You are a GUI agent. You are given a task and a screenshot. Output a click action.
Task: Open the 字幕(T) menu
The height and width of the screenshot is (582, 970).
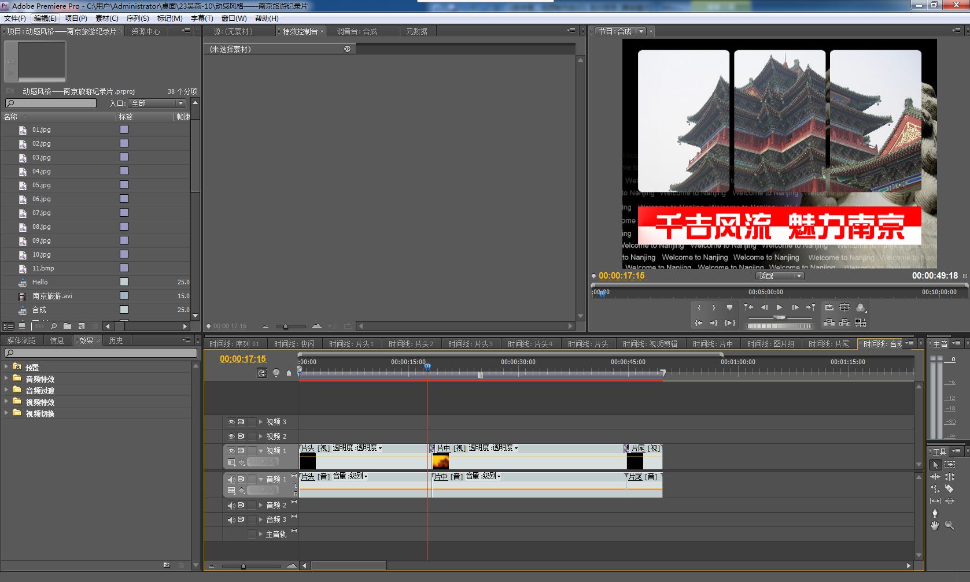(202, 18)
